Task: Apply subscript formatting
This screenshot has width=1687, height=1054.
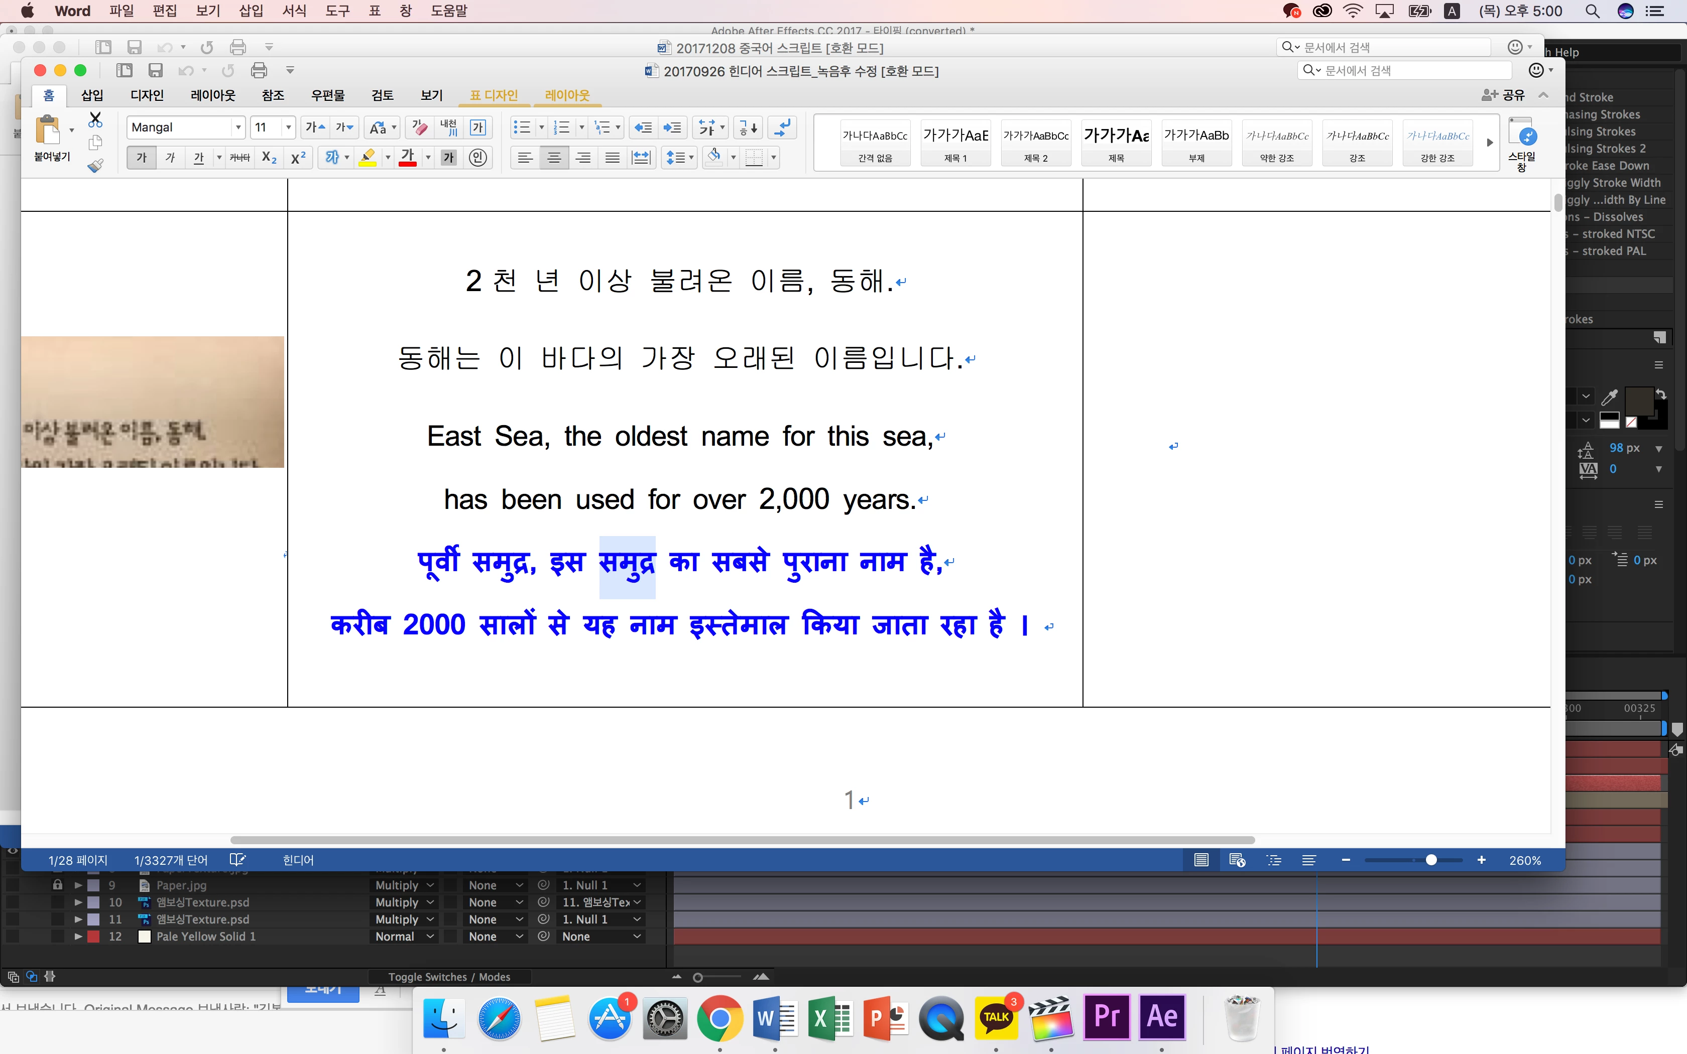Action: [269, 158]
